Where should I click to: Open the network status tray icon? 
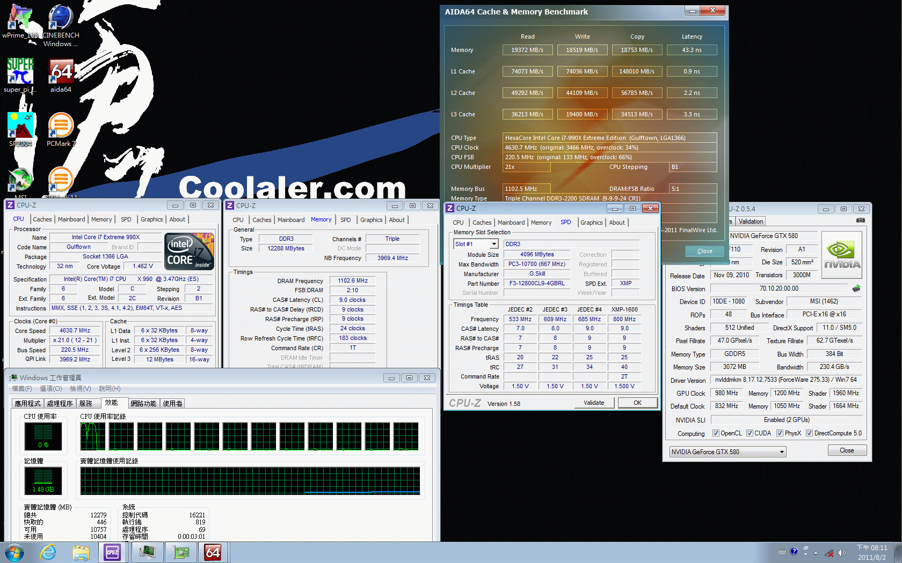click(829, 552)
